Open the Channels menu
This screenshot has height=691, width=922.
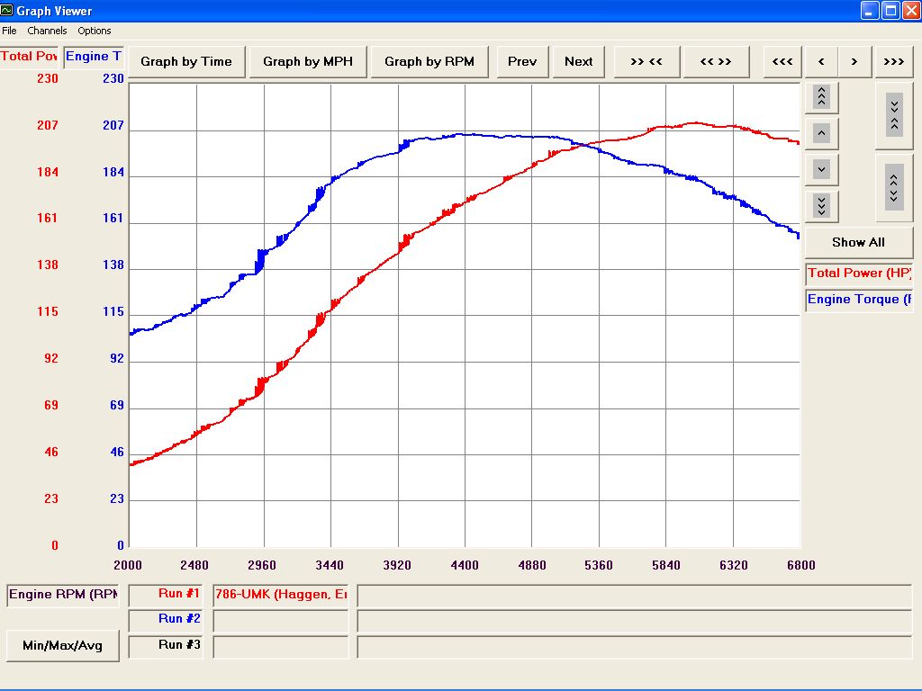[x=47, y=31]
